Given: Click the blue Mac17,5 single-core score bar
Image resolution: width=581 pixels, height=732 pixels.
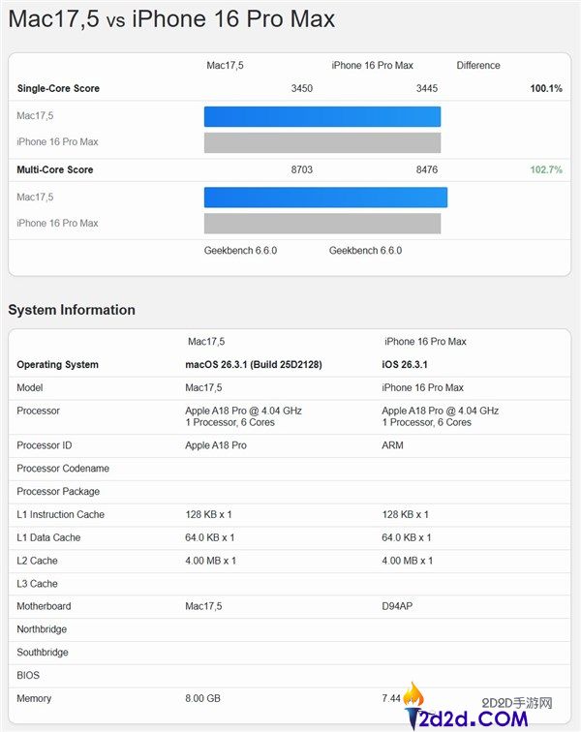Looking at the screenshot, I should click(322, 117).
